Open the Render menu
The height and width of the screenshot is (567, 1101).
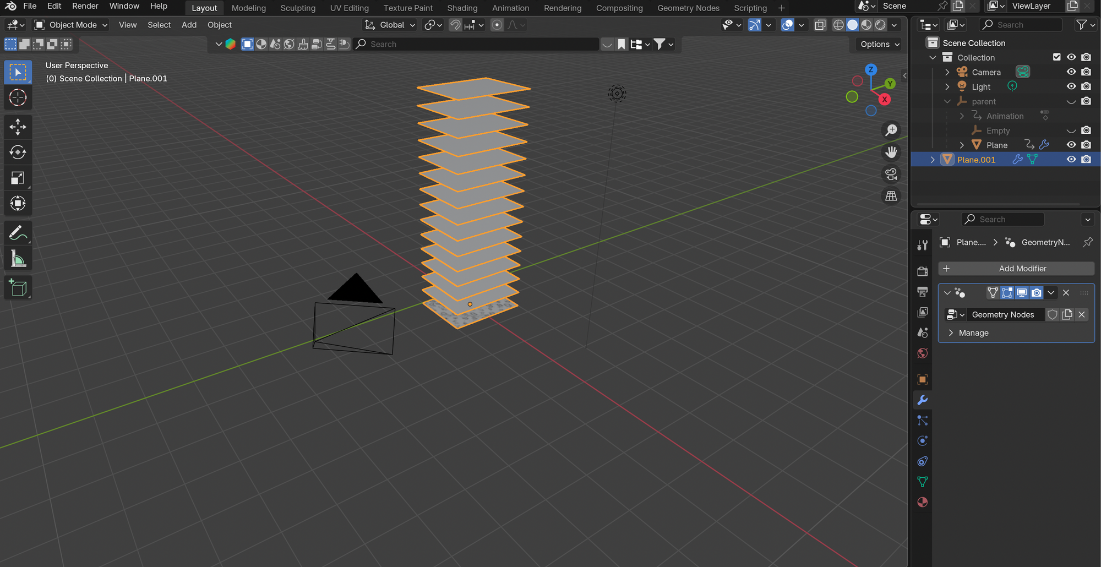(85, 6)
